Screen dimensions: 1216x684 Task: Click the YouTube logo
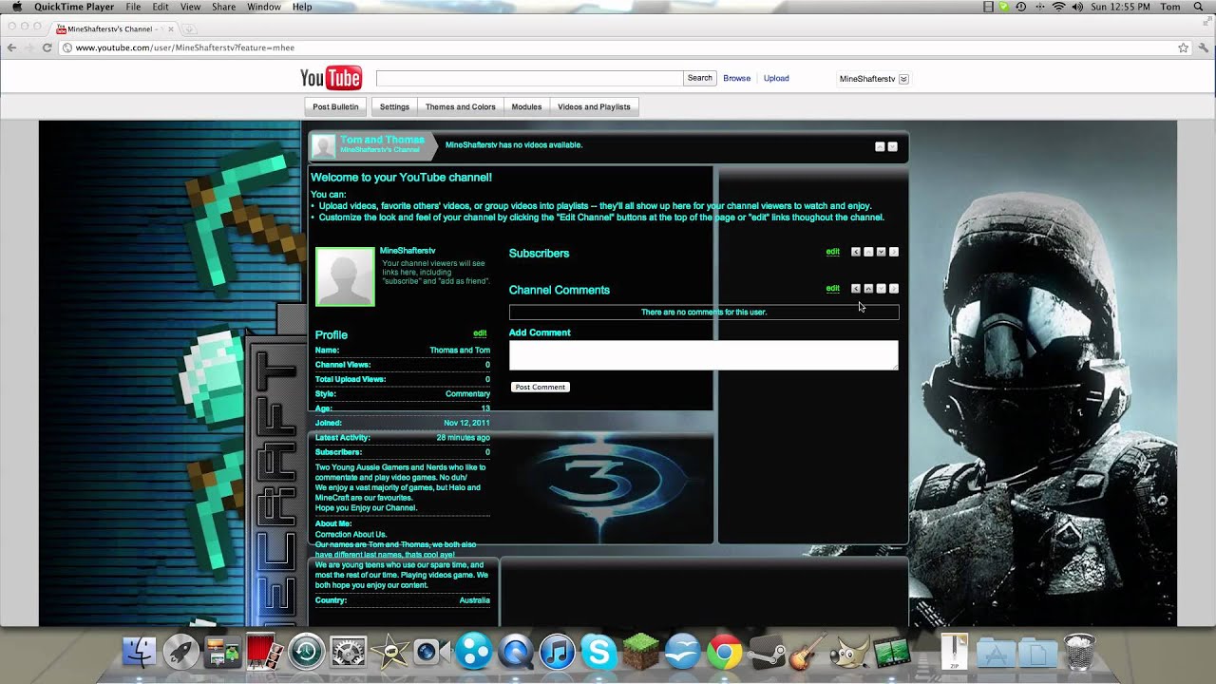pos(331,78)
